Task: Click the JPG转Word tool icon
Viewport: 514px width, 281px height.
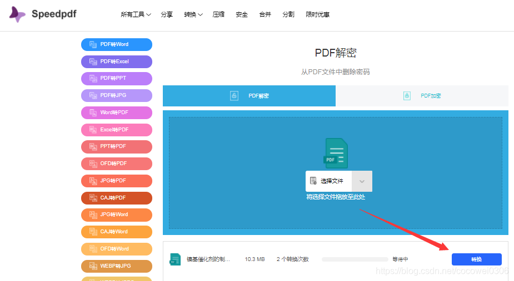Action: pyautogui.click(x=93, y=214)
